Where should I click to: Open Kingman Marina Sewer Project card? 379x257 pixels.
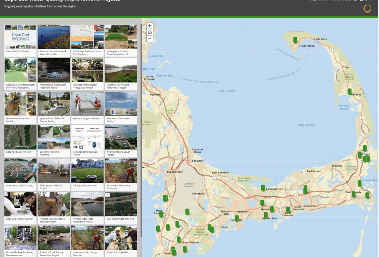[121, 141]
